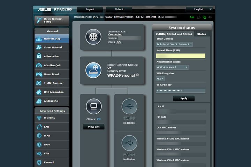Open Network Map menu item

(52, 39)
